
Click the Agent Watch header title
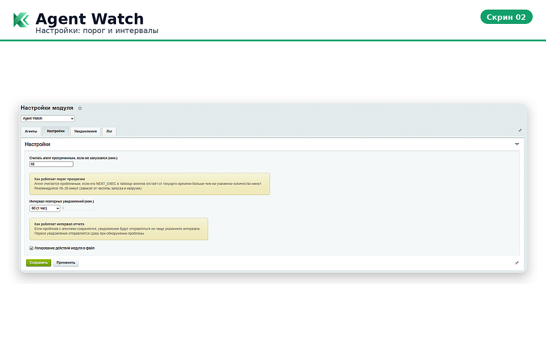(89, 19)
